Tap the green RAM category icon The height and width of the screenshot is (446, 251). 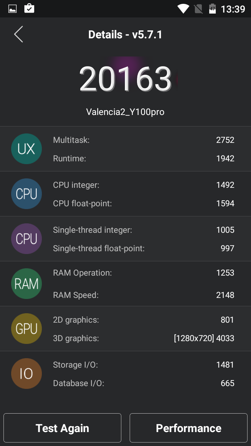click(26, 284)
